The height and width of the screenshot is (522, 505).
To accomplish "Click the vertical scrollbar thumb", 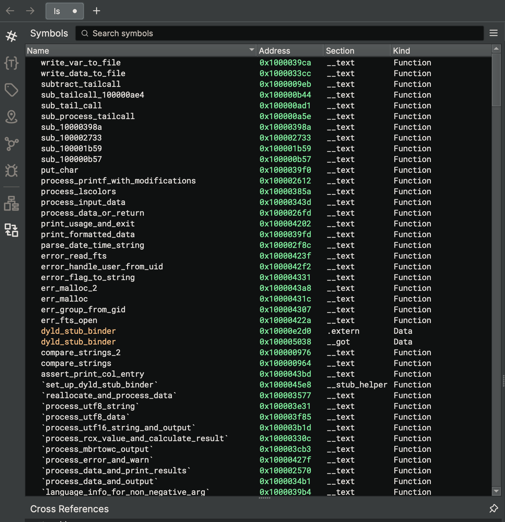I will [496, 80].
